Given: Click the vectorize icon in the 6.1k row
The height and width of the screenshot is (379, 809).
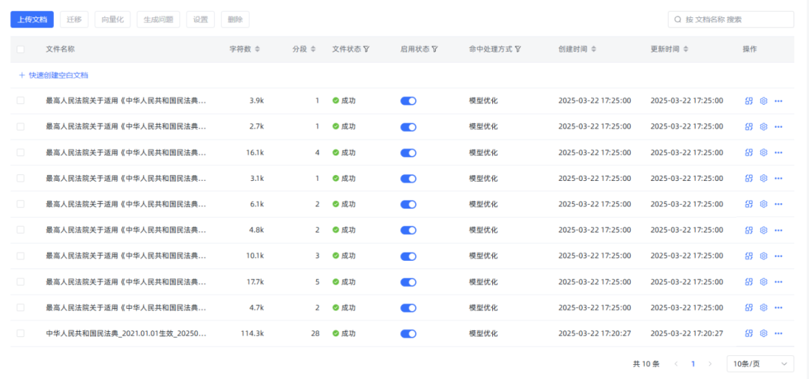Looking at the screenshot, I should tap(749, 204).
